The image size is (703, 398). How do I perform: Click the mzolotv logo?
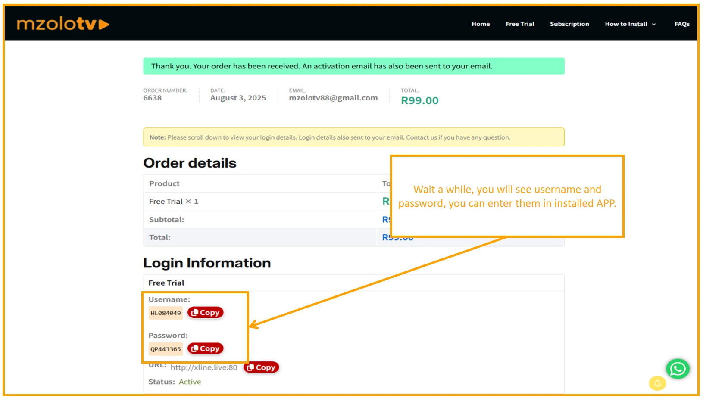coord(63,24)
